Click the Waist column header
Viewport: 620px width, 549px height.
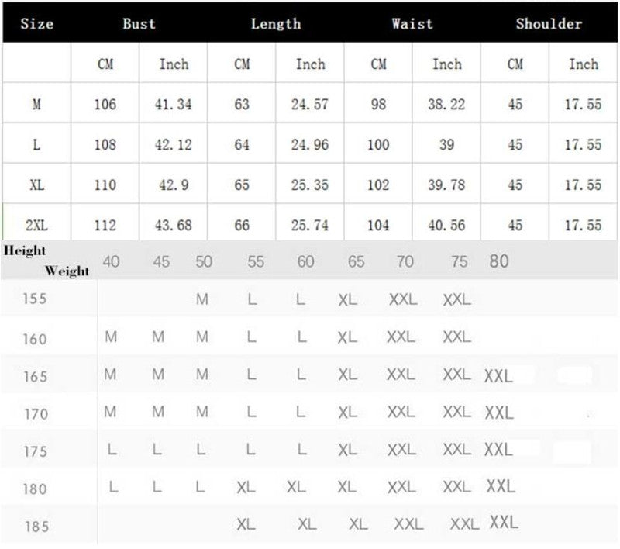coord(412,23)
